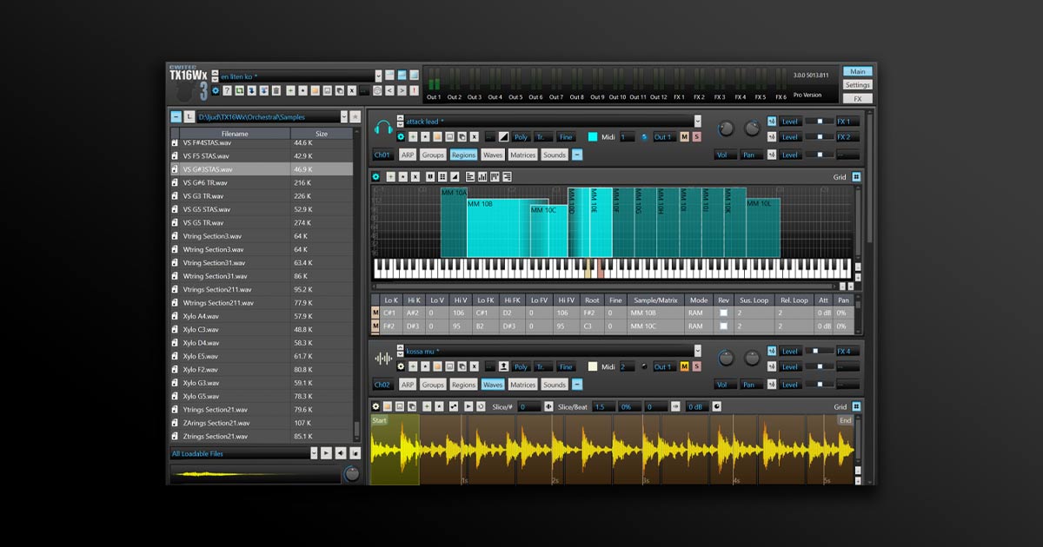Toggle Rev checkbox for MM 10C region row
Screen dimensions: 1043x547
(723, 326)
